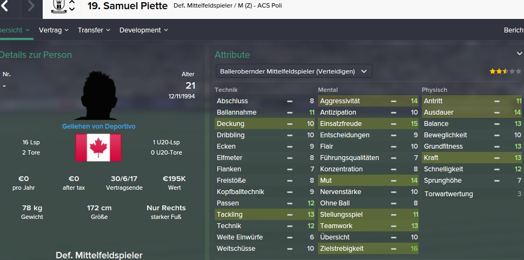Open the Transfer menu
This screenshot has height=260, width=524.
point(94,30)
